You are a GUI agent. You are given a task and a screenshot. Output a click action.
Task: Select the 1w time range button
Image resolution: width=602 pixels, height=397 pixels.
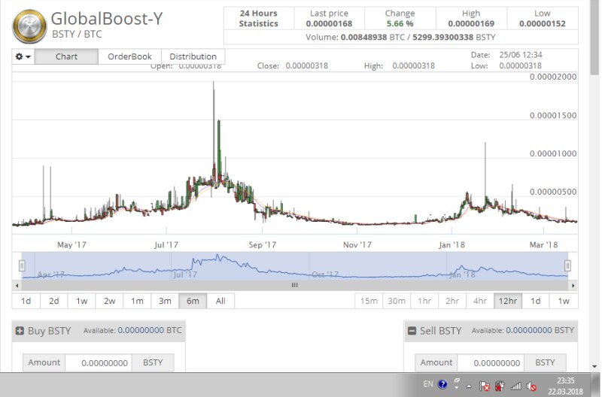pos(82,301)
